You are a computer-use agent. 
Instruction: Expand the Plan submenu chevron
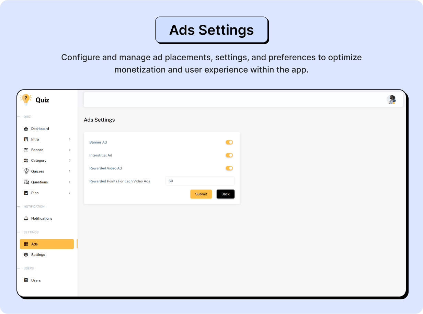[70, 193]
